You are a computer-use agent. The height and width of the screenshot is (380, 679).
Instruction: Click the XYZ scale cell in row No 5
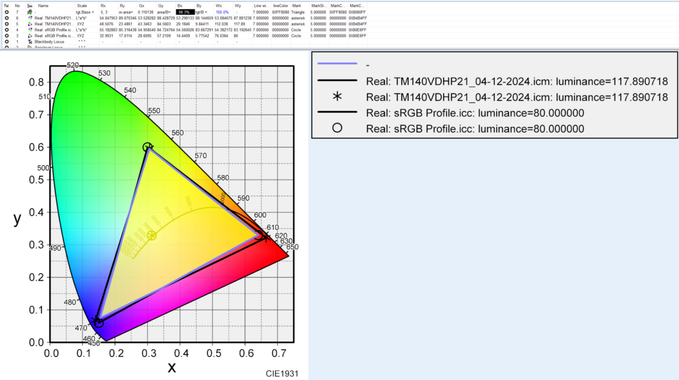click(x=80, y=25)
